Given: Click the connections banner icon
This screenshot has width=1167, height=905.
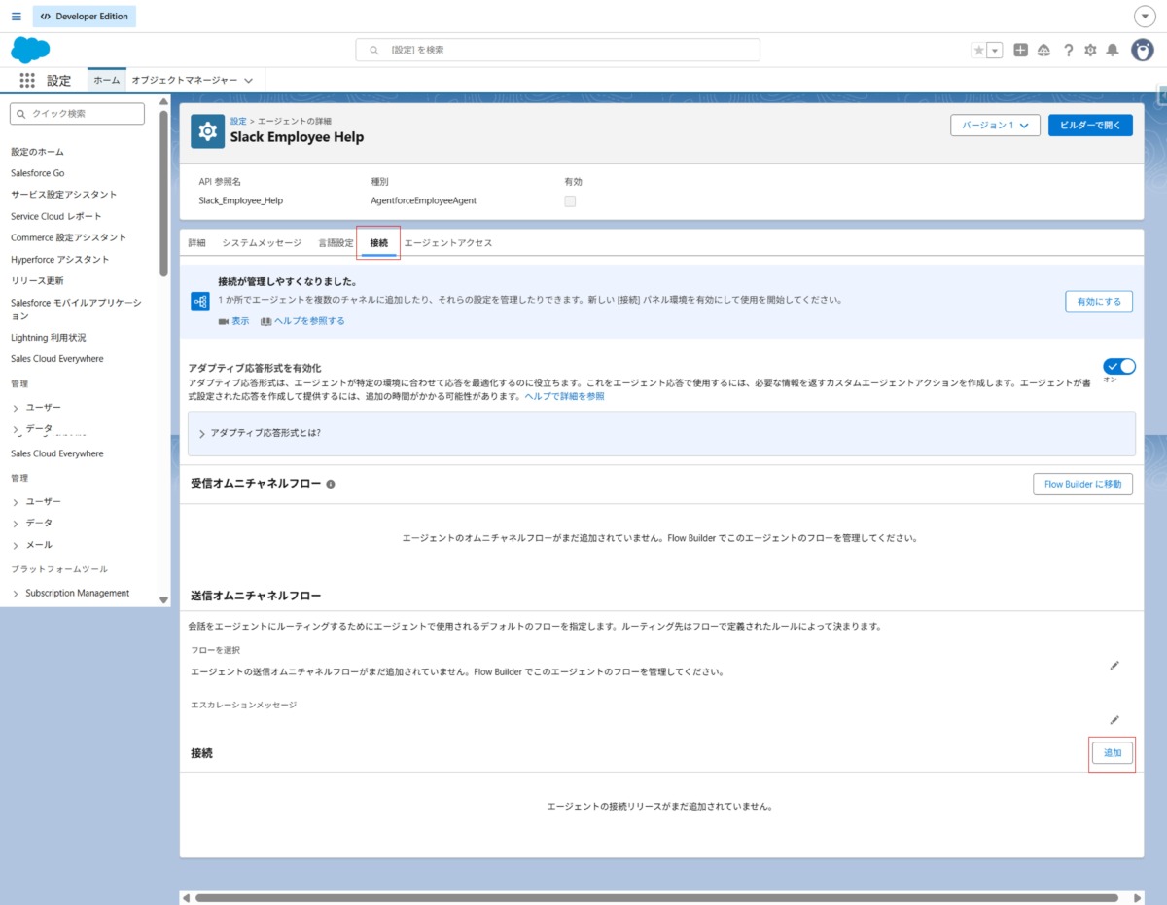Looking at the screenshot, I should click(x=199, y=302).
